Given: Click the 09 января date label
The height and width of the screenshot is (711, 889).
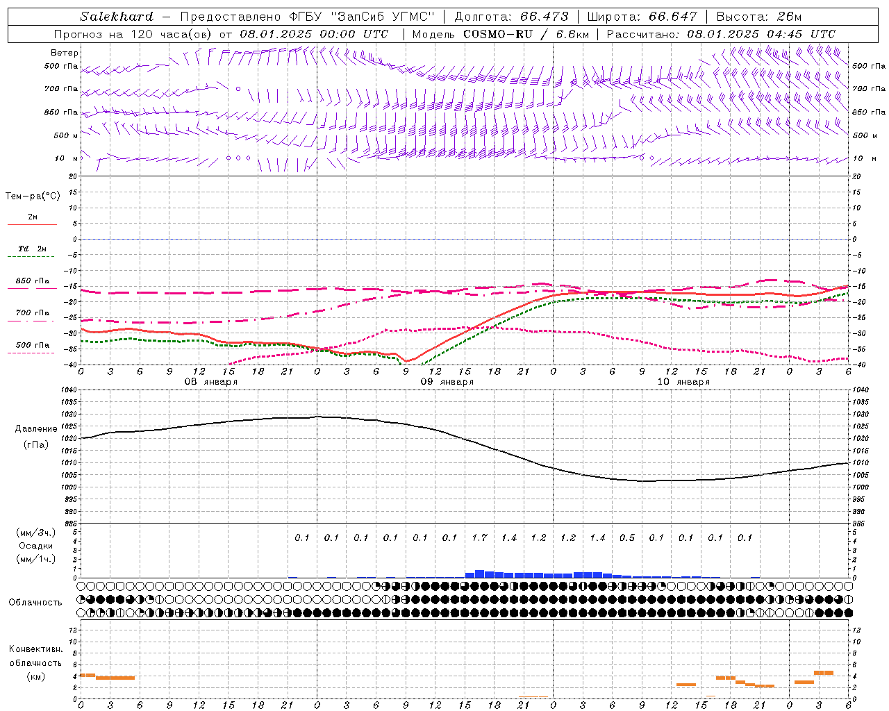Looking at the screenshot, I should coord(447,382).
